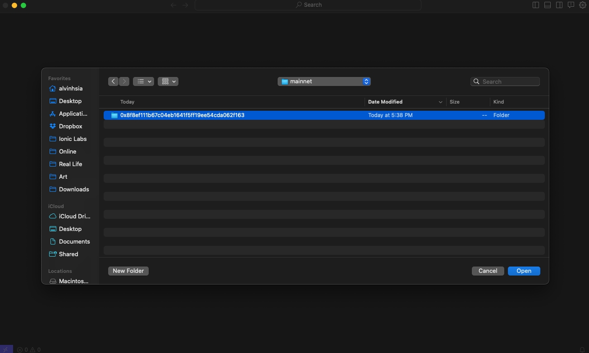589x353 pixels.
Task: Open the item grouping dropdown
Action: coord(168,81)
